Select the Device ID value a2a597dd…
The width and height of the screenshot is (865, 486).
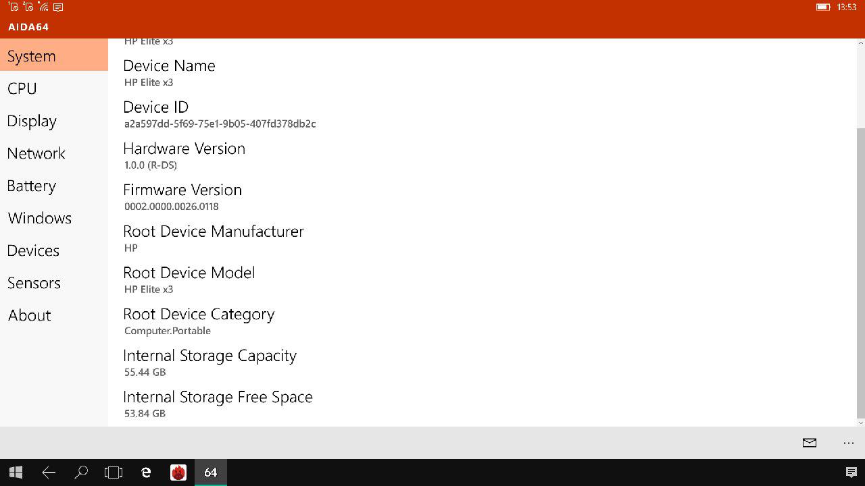pos(220,124)
